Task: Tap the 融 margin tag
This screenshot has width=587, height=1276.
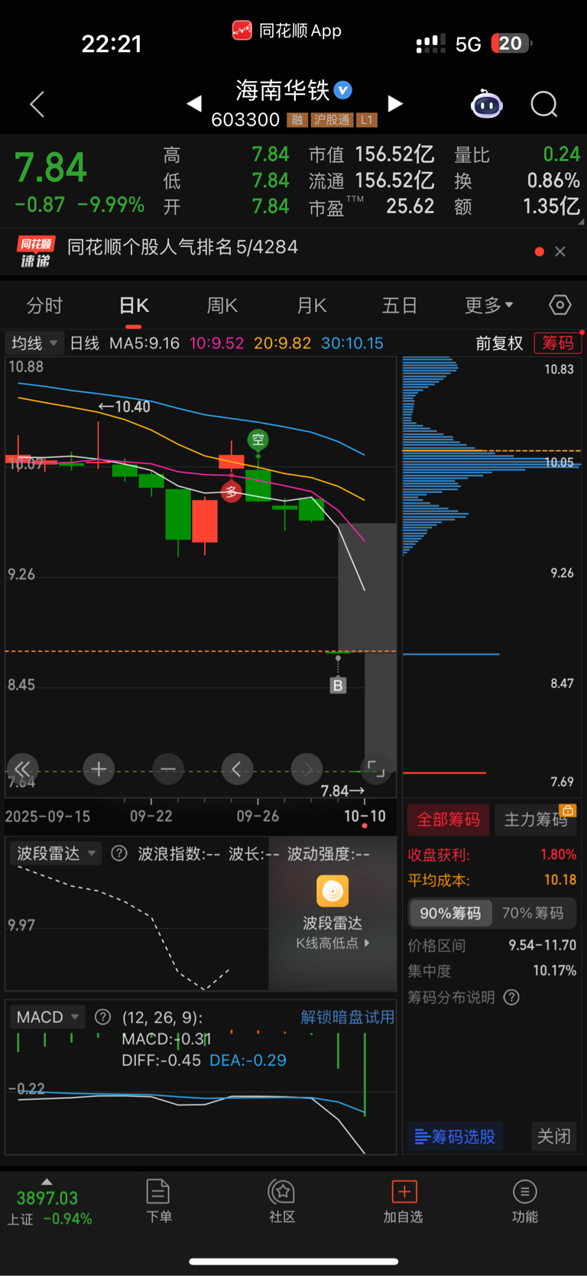Action: tap(297, 120)
